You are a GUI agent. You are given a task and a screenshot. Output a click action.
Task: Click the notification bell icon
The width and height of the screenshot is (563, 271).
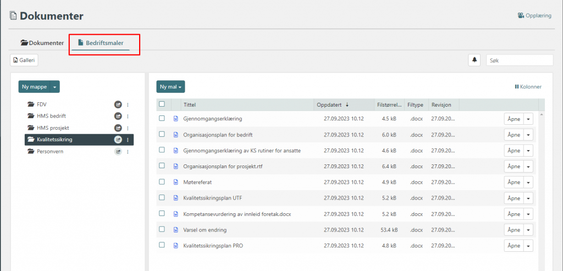click(x=474, y=60)
